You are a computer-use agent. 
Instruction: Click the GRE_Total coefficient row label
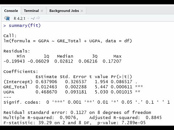(15, 87)
